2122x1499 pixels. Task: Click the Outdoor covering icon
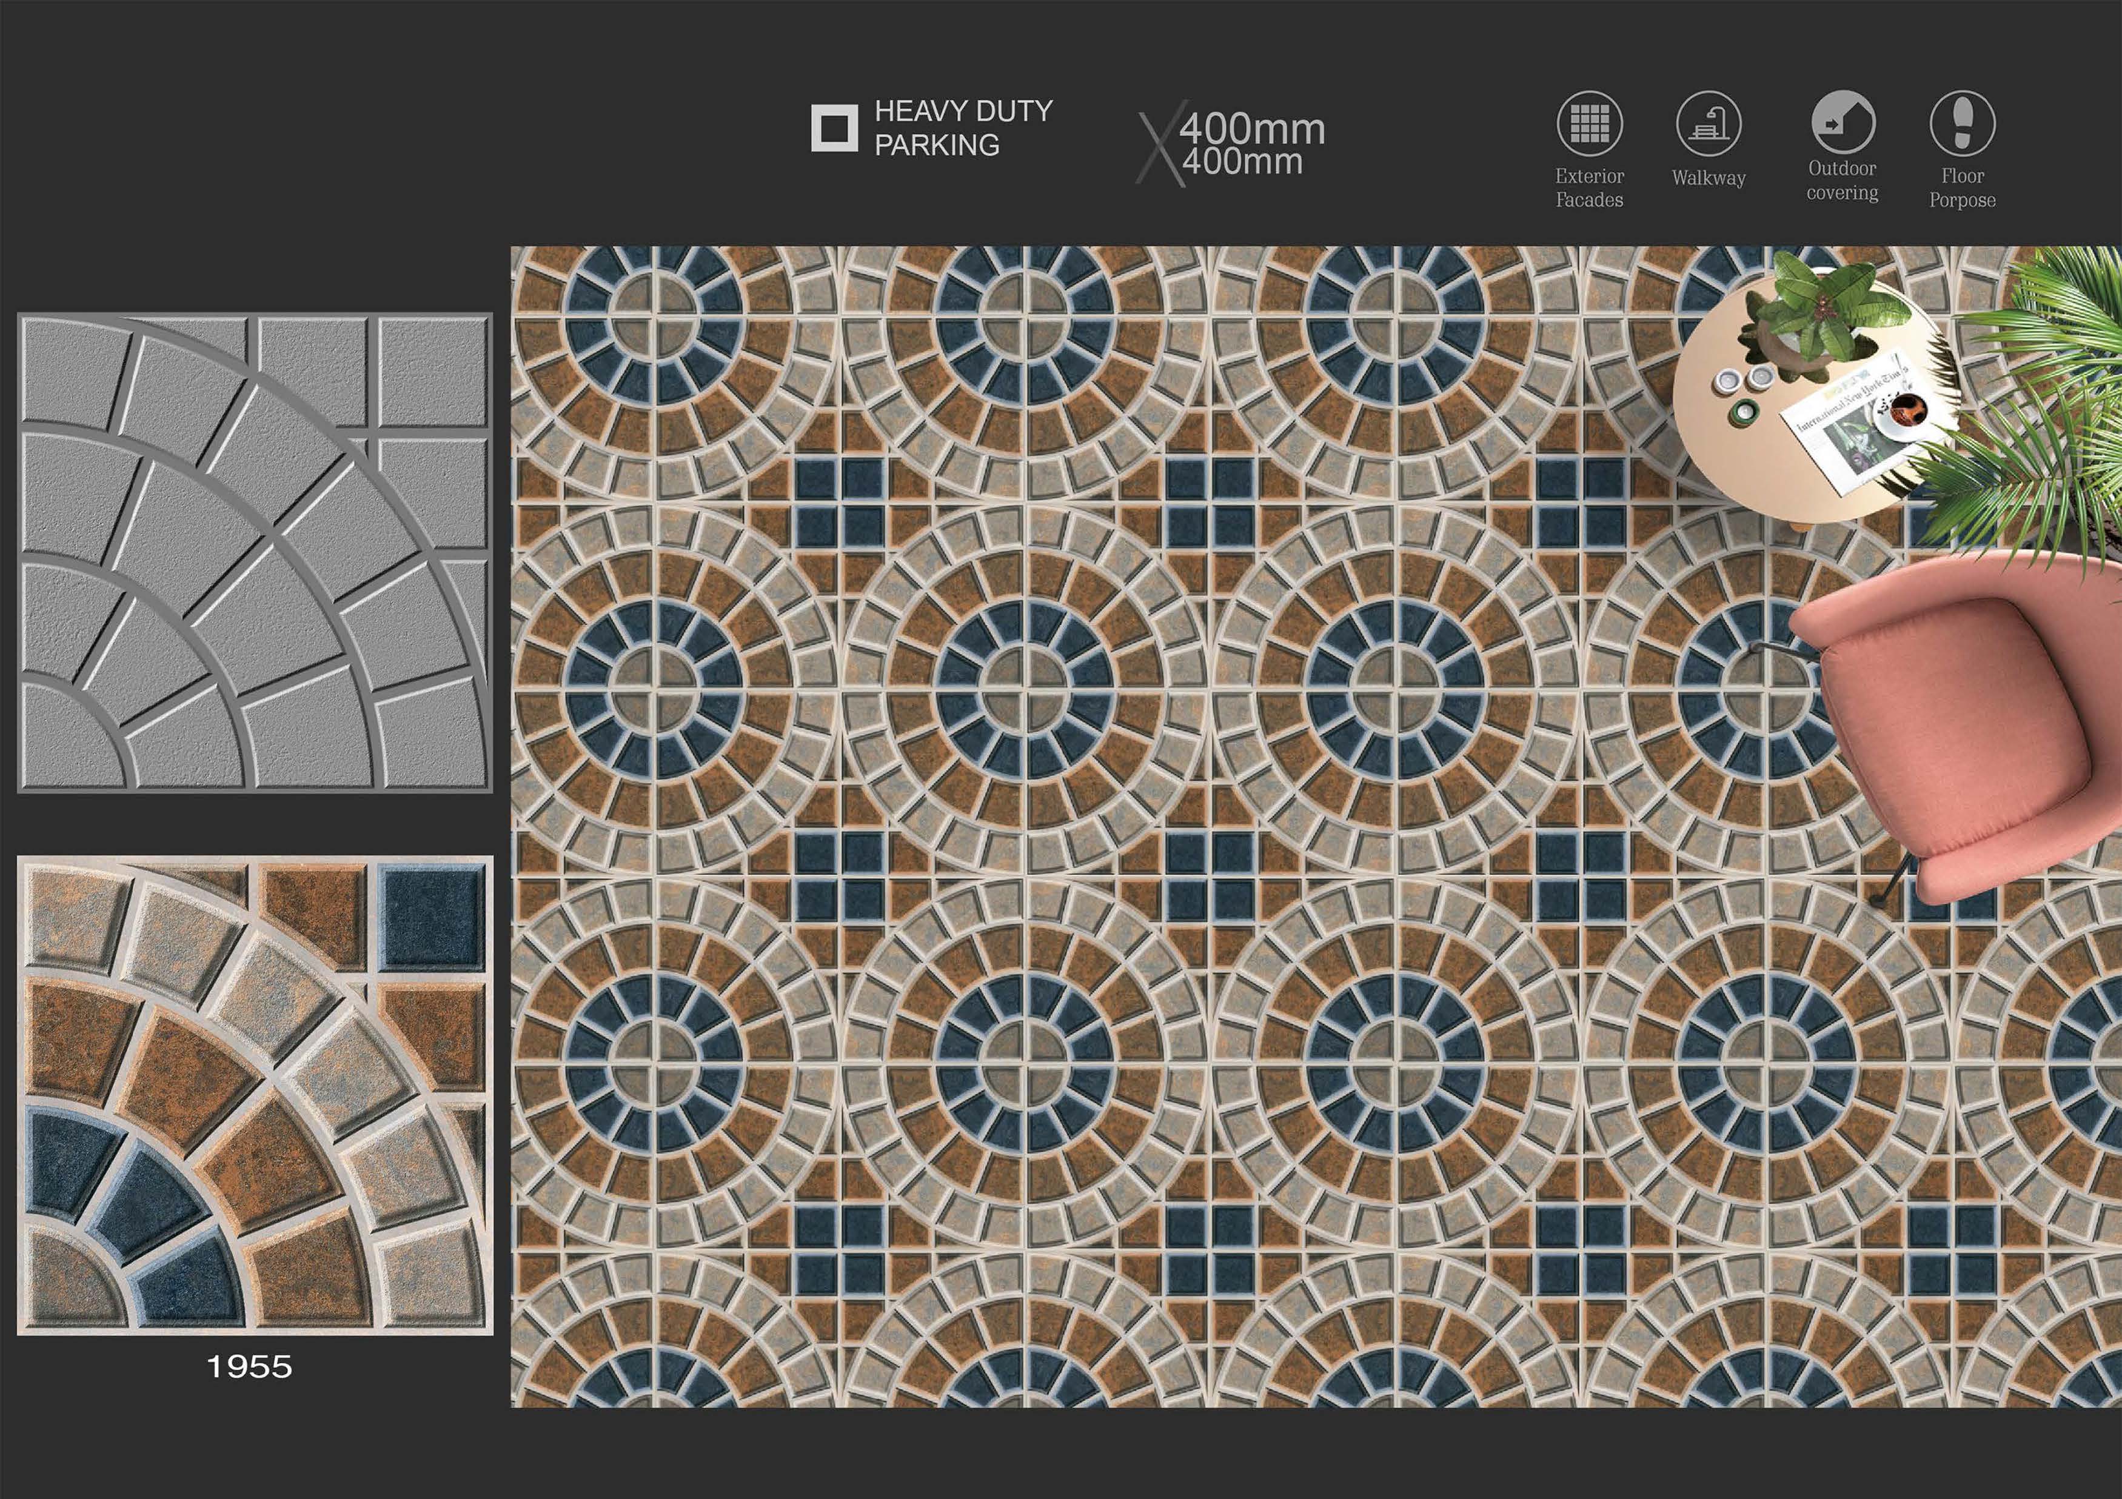1843,121
